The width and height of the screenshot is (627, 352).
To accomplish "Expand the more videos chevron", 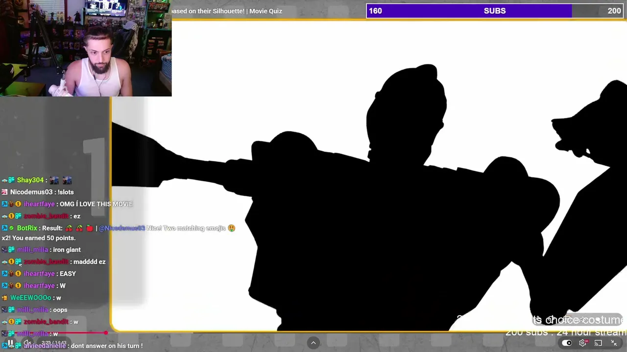I will coord(313,343).
